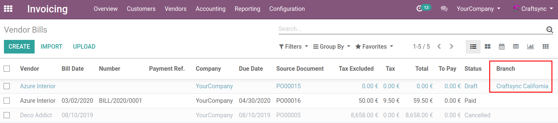Viewport: 558px width, 123px height.
Task: Click the search magnifier icon
Action: [549, 29]
